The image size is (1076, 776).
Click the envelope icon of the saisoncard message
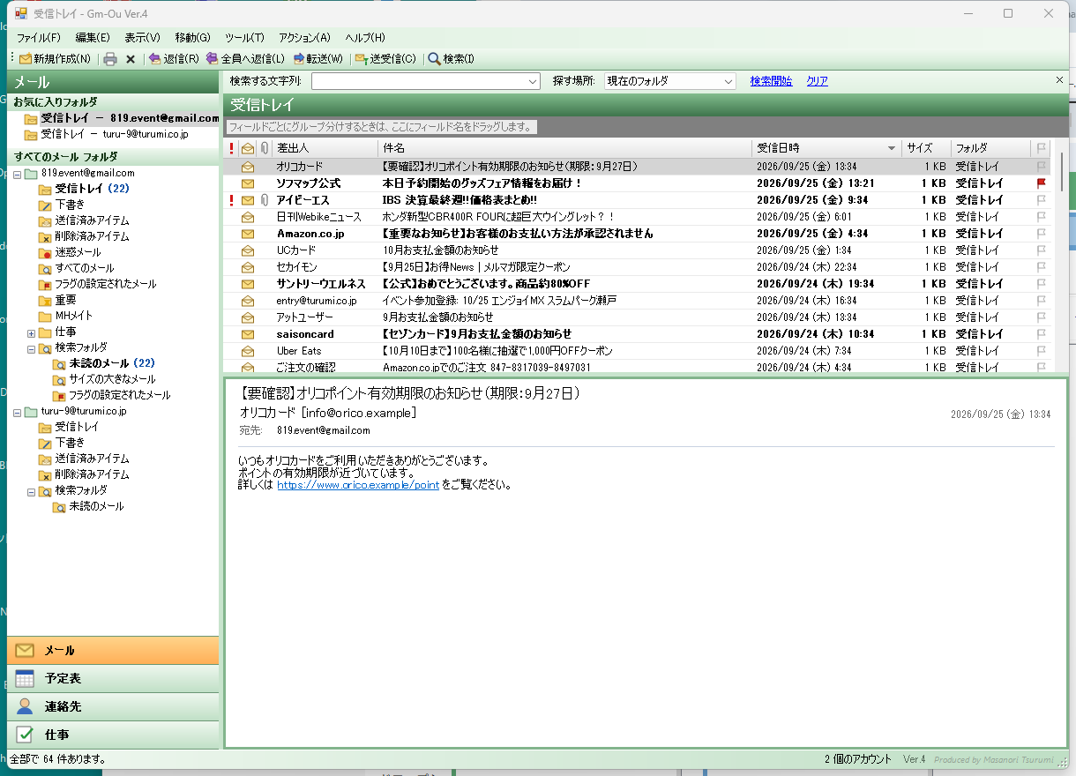[x=248, y=334]
